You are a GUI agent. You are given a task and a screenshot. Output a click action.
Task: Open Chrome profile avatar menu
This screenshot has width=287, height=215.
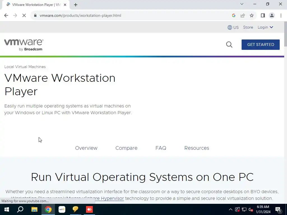tap(272, 16)
